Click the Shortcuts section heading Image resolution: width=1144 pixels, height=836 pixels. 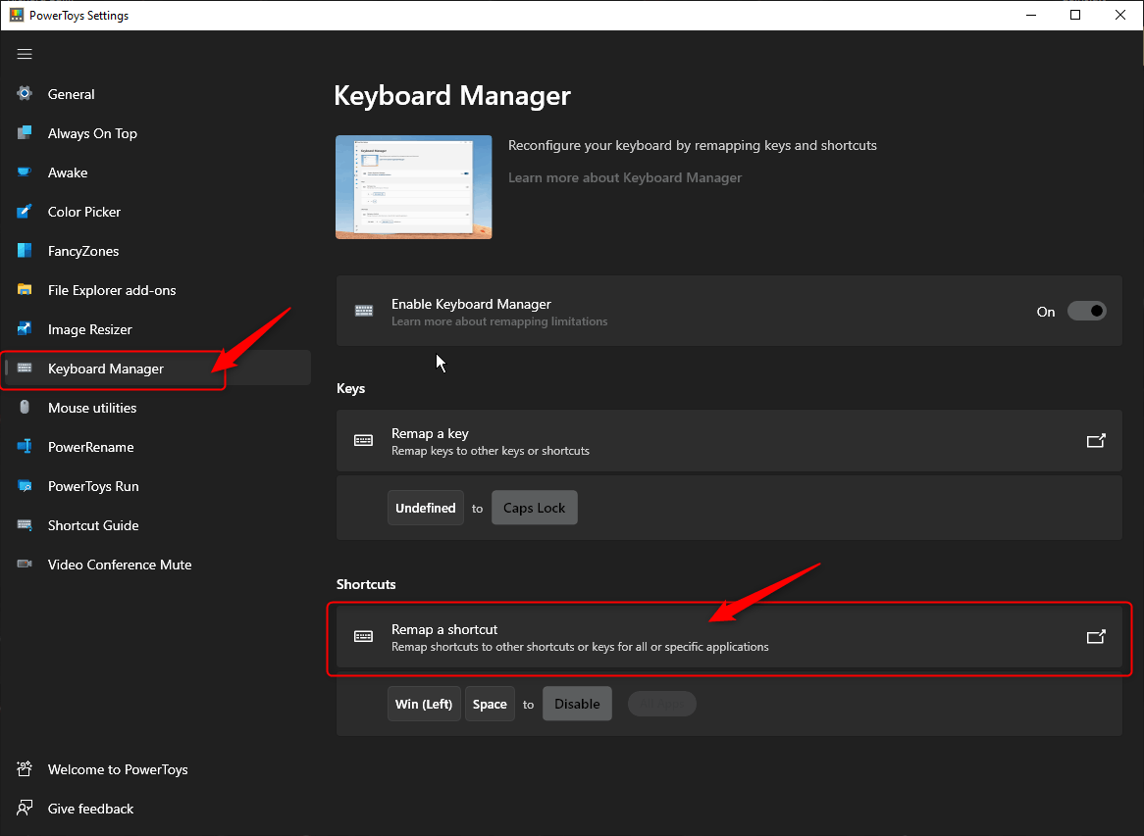click(x=366, y=584)
